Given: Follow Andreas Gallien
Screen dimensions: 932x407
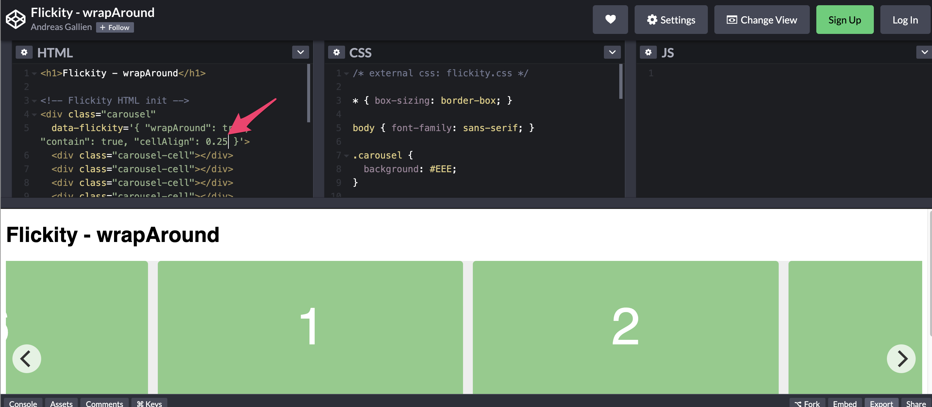Looking at the screenshot, I should coord(115,27).
